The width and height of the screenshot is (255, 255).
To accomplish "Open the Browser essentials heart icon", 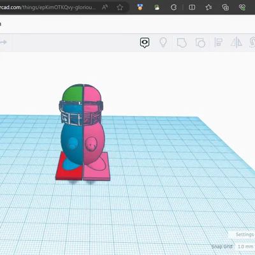I will click(x=242, y=8).
